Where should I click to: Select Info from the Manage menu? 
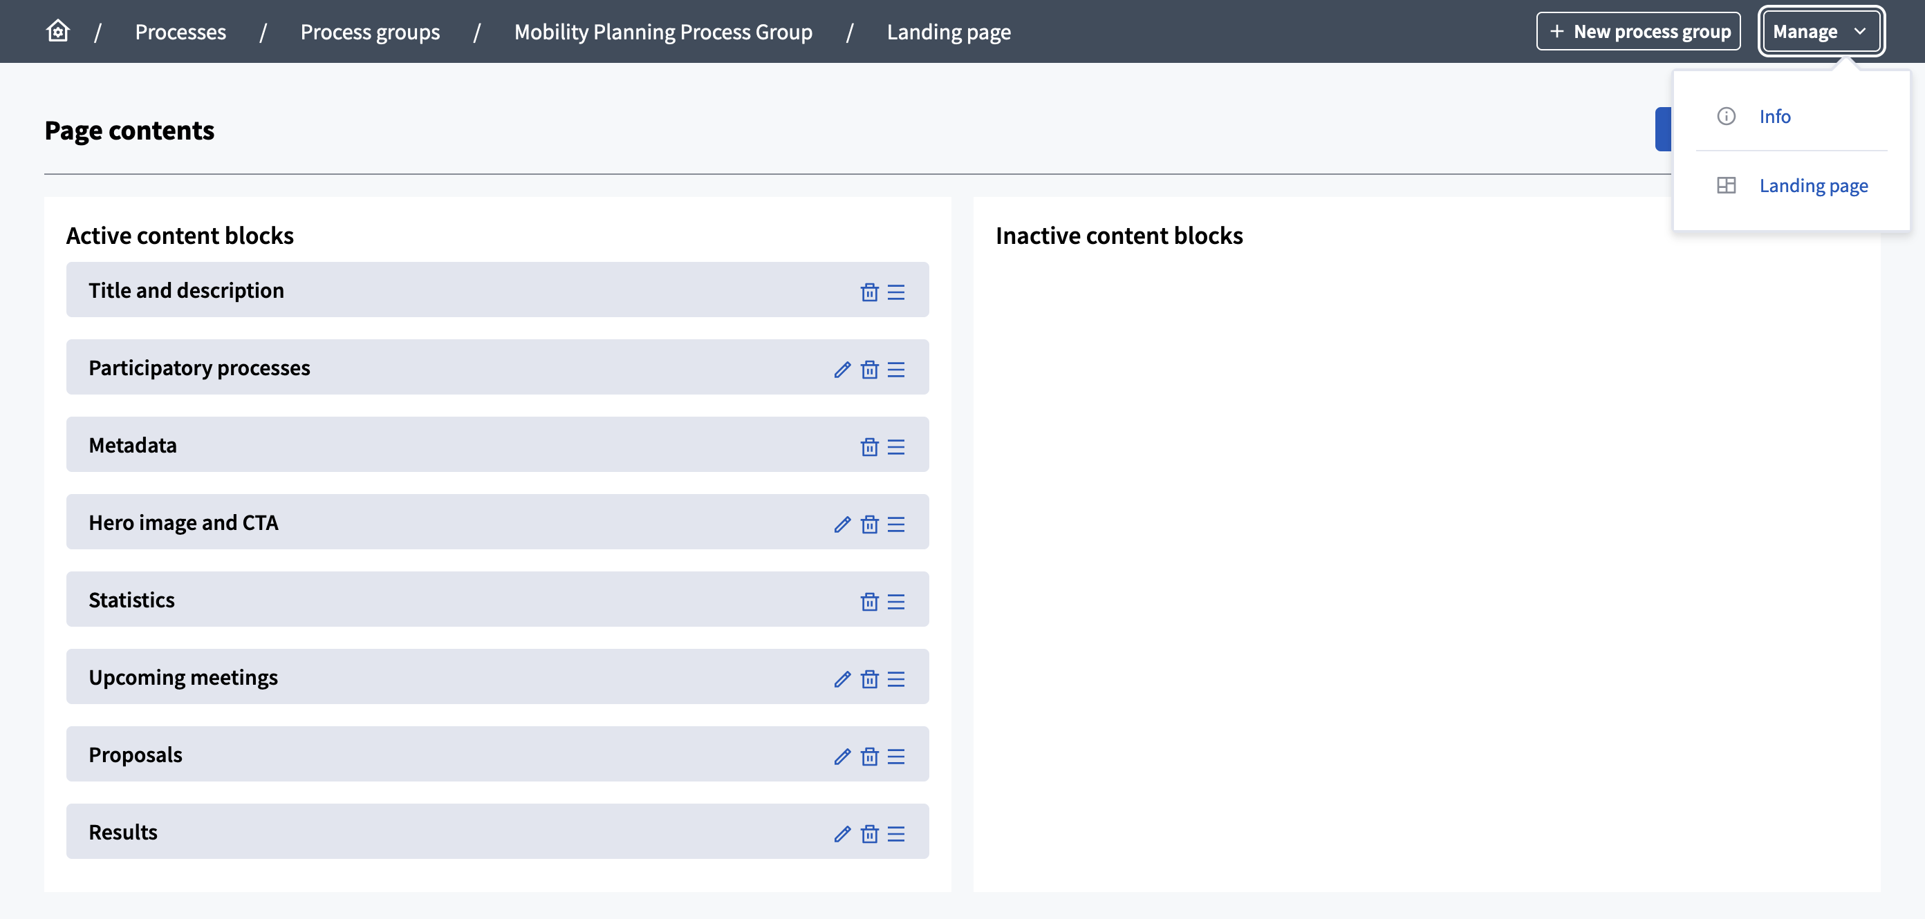(x=1775, y=115)
